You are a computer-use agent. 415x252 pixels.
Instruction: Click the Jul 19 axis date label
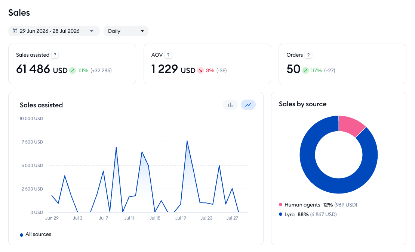click(x=181, y=218)
